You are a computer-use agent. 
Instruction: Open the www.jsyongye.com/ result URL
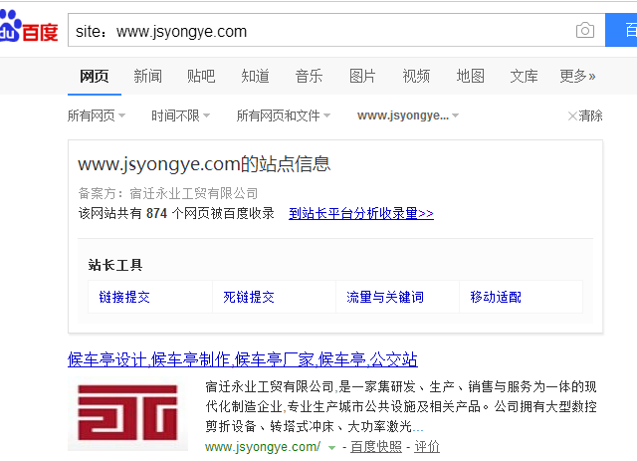[263, 447]
